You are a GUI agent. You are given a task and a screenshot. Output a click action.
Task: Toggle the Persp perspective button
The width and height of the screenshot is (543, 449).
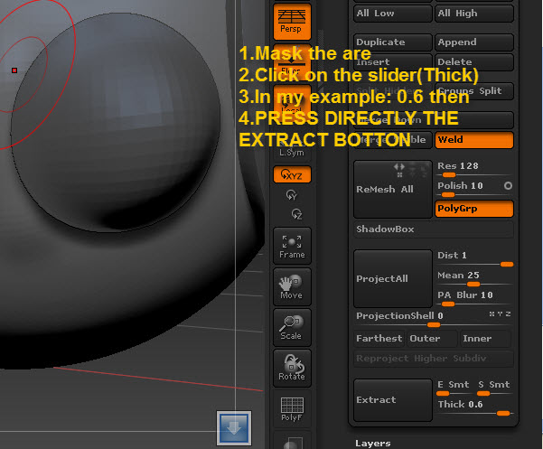[x=292, y=22]
